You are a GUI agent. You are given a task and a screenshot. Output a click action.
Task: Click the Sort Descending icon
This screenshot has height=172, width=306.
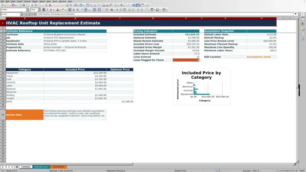point(95,5)
